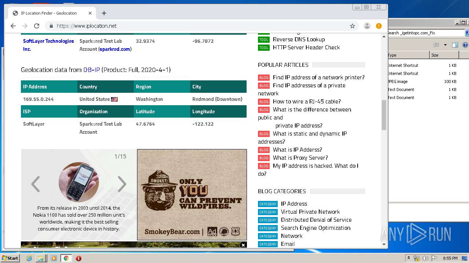Open the Chrome profile avatar menu
The width and height of the screenshot is (469, 263).
point(367,26)
